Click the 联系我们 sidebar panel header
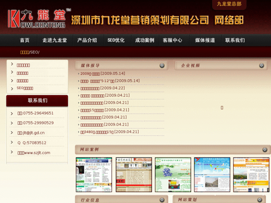The height and width of the screenshot is (203, 271). coord(37,101)
